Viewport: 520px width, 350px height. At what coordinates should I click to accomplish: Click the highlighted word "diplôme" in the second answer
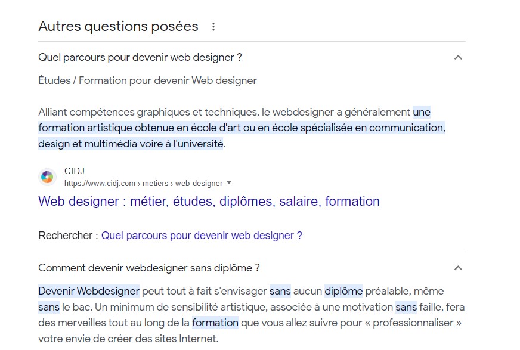[343, 292]
